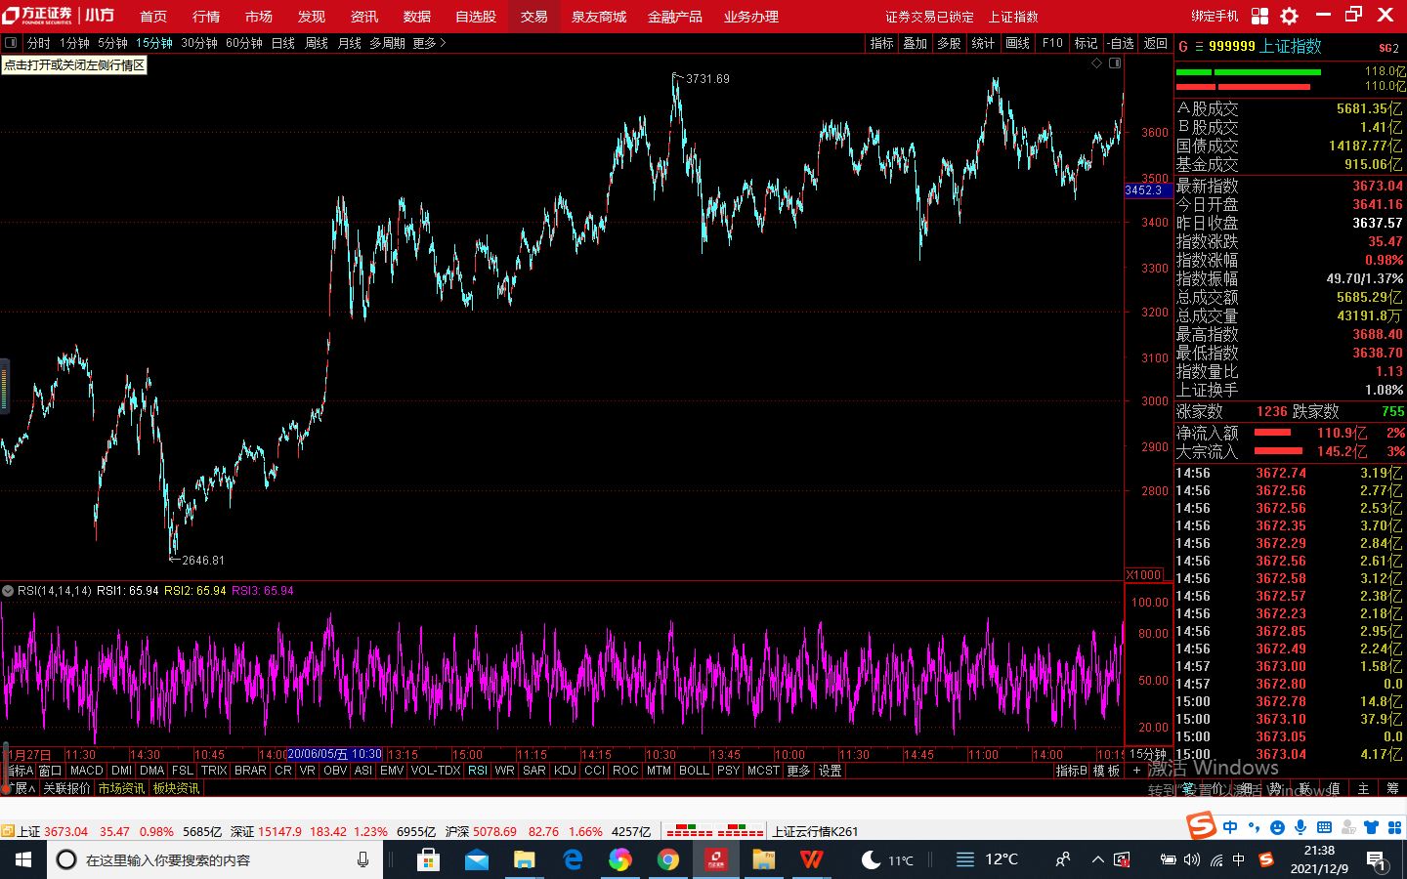Switch to 月线 monthly chart
Viewport: 1407px width, 879px height.
coord(349,43)
